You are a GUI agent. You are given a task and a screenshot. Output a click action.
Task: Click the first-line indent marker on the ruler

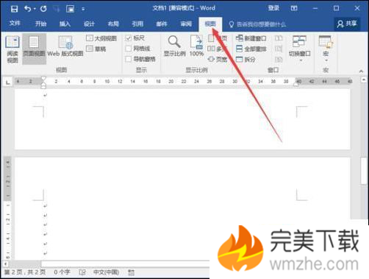(x=43, y=79)
